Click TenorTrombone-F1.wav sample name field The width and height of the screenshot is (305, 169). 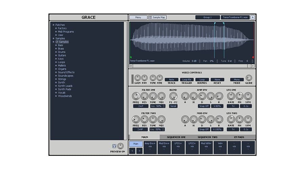coord(235,17)
